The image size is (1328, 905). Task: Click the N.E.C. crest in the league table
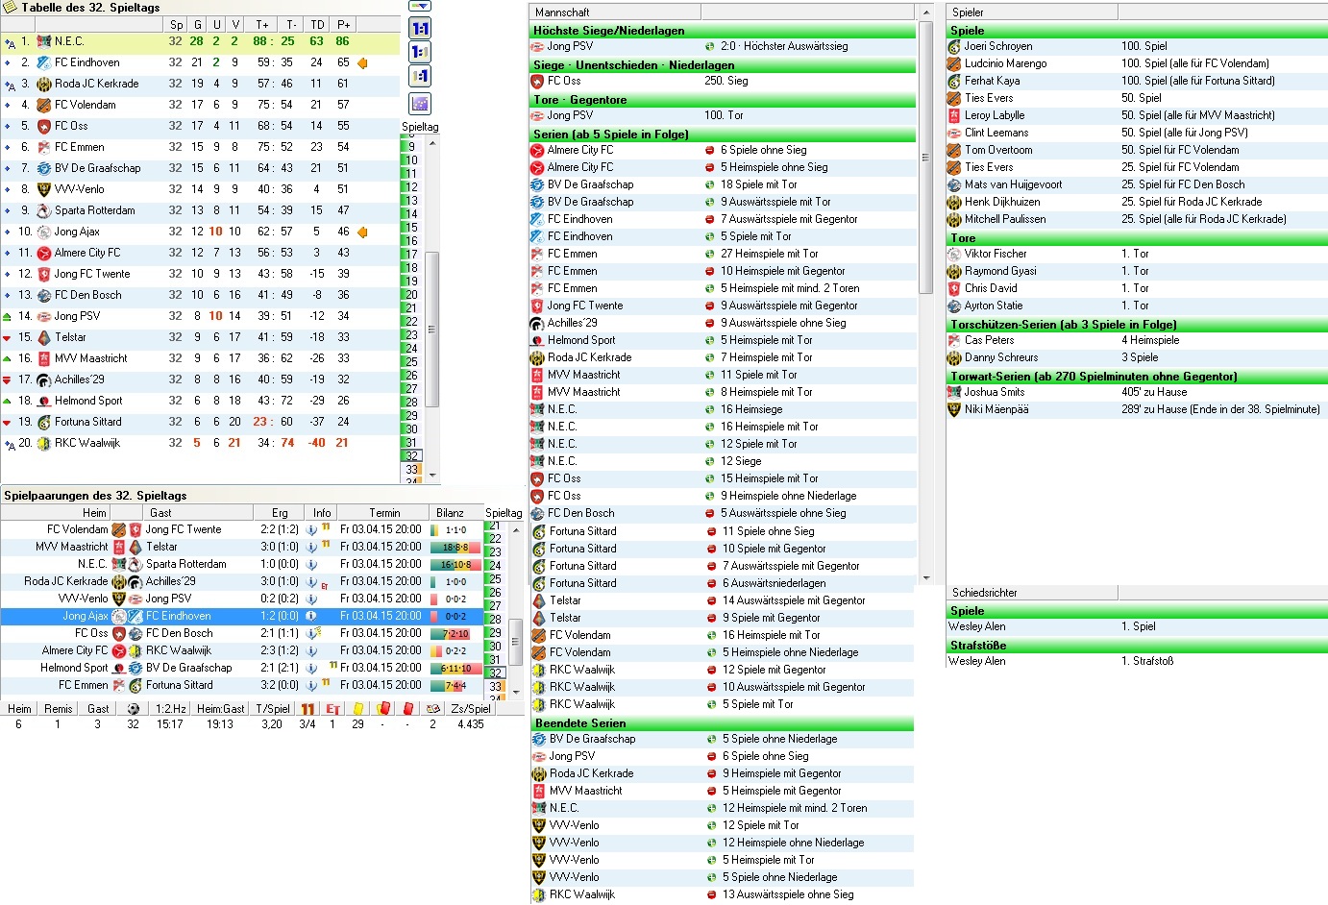click(x=43, y=41)
